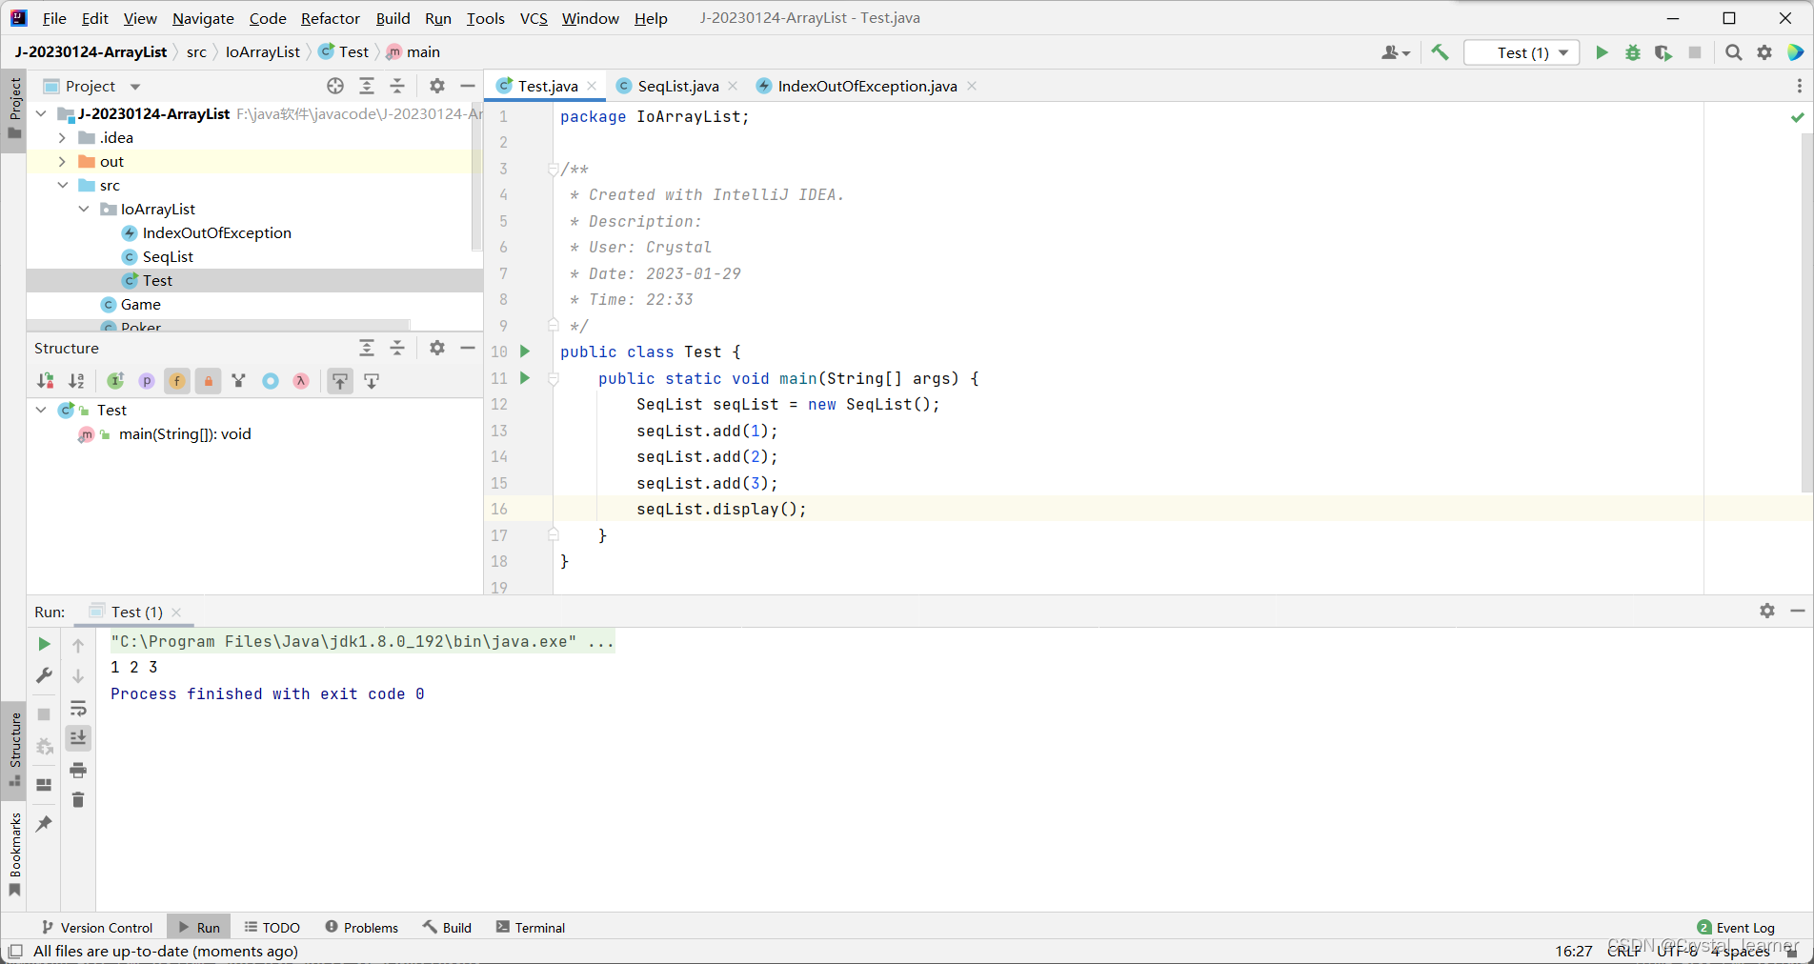Toggle Show Fields orange F icon
The width and height of the screenshot is (1814, 964).
pyautogui.click(x=177, y=381)
